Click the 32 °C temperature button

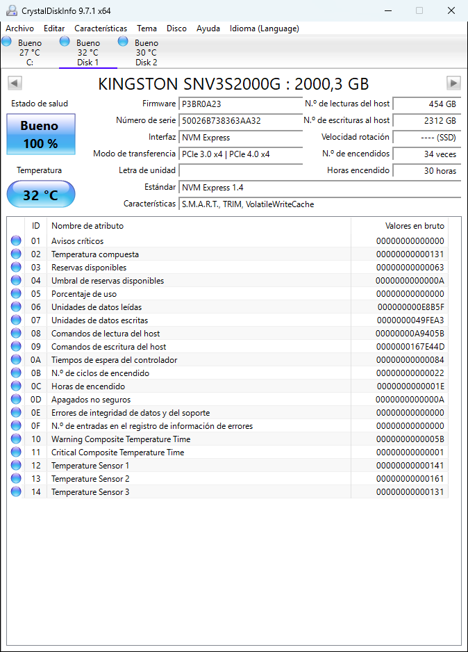[41, 195]
